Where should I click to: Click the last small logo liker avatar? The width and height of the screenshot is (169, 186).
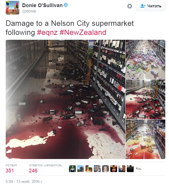coord(139,169)
